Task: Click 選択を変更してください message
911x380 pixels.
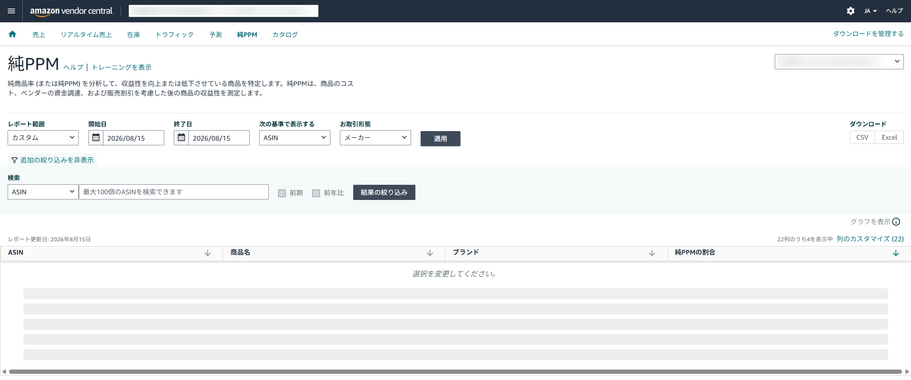Action: (455, 274)
